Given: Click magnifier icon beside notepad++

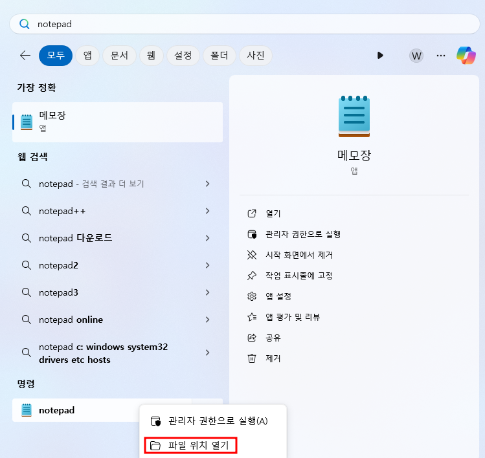Looking at the screenshot, I should tap(27, 211).
